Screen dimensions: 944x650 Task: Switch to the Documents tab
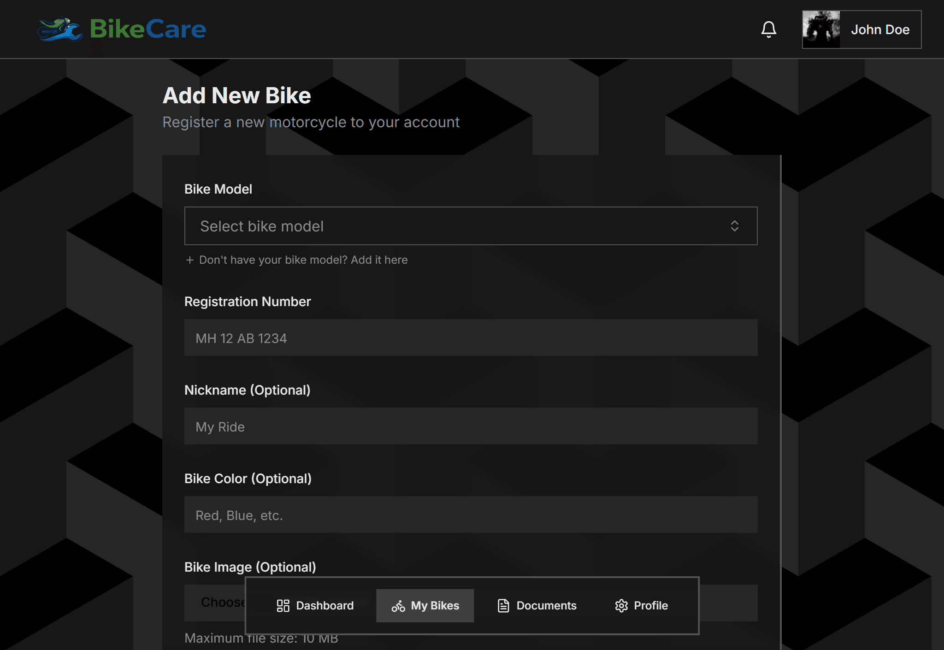pos(537,606)
